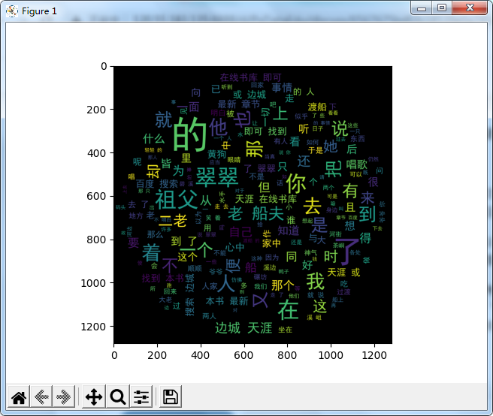This screenshot has height=416, width=493.
Task: Click the Figure 1 window title
Action: (x=39, y=11)
